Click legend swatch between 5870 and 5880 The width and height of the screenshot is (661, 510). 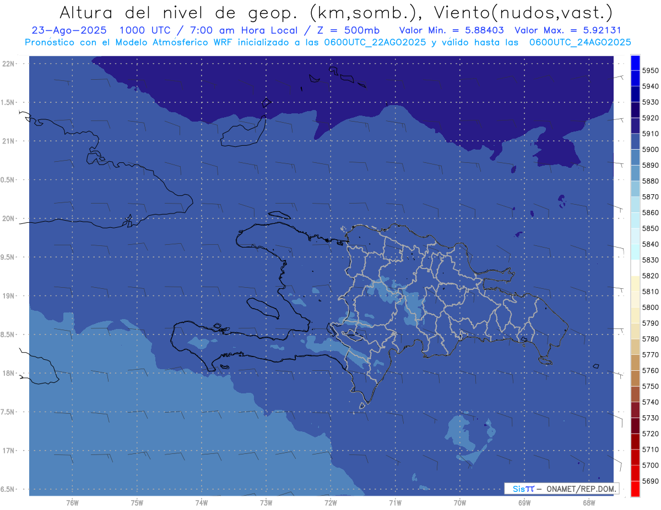[635, 189]
